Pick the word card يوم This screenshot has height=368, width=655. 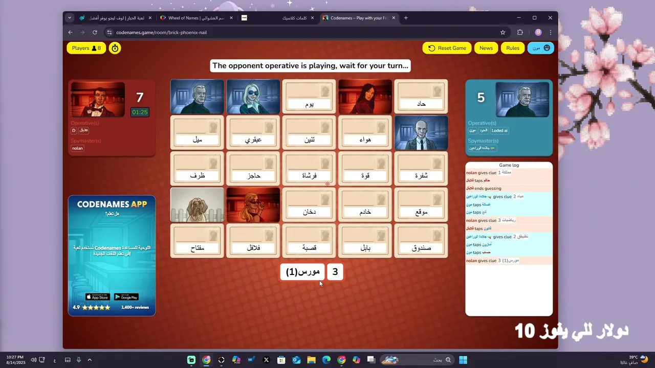pyautogui.click(x=309, y=97)
